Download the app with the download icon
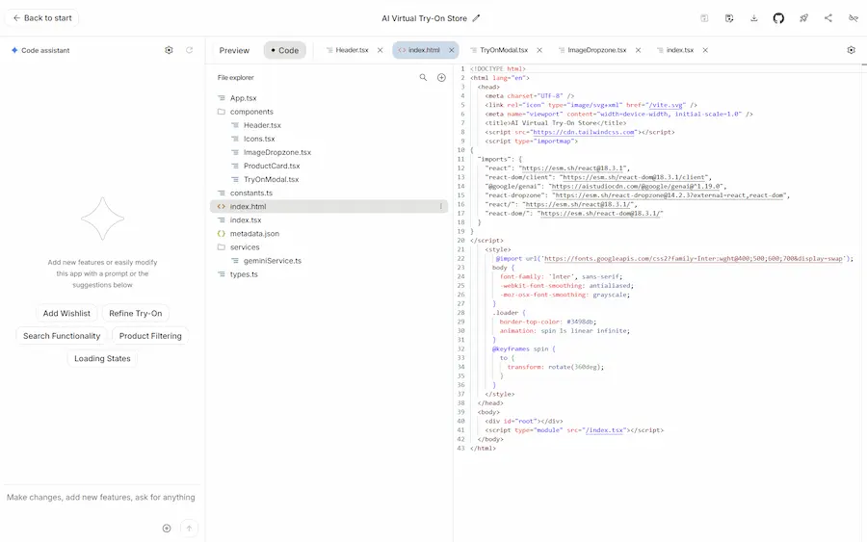 point(753,18)
